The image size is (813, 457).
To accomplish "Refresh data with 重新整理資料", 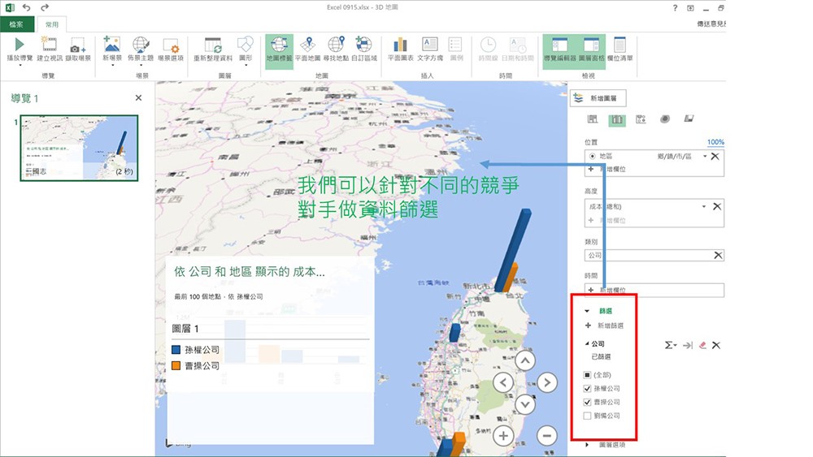I will [213, 50].
